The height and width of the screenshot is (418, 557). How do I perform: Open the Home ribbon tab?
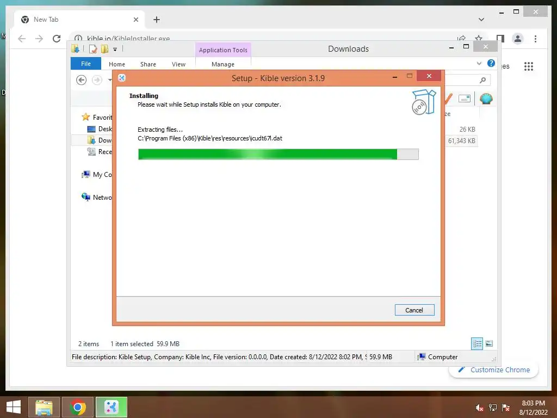[x=117, y=64]
